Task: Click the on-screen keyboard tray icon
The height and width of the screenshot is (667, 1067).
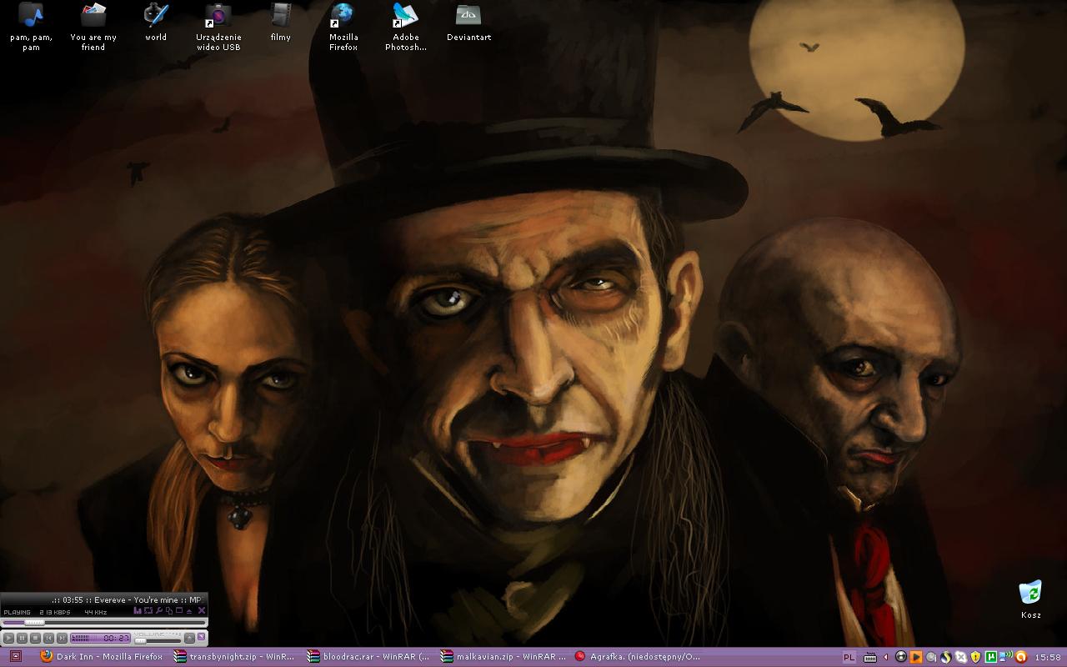Action: (x=870, y=657)
